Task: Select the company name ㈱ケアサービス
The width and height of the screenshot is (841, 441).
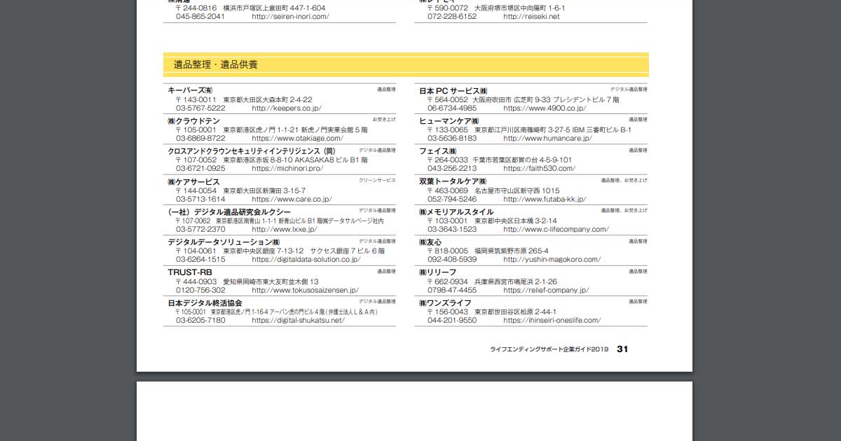Action: [193, 182]
